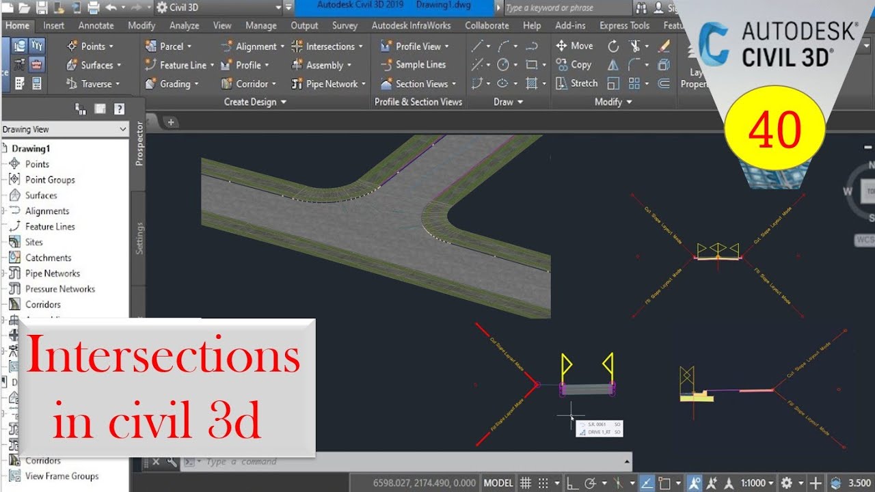Image resolution: width=875 pixels, height=492 pixels.
Task: Click the Mirror icon in Modify panel
Action: (x=613, y=64)
